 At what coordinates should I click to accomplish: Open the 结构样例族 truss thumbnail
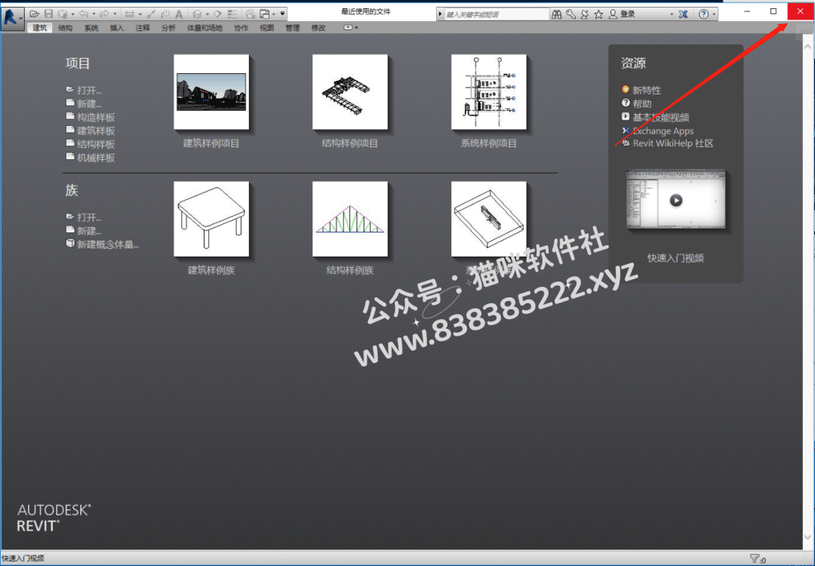coord(350,219)
